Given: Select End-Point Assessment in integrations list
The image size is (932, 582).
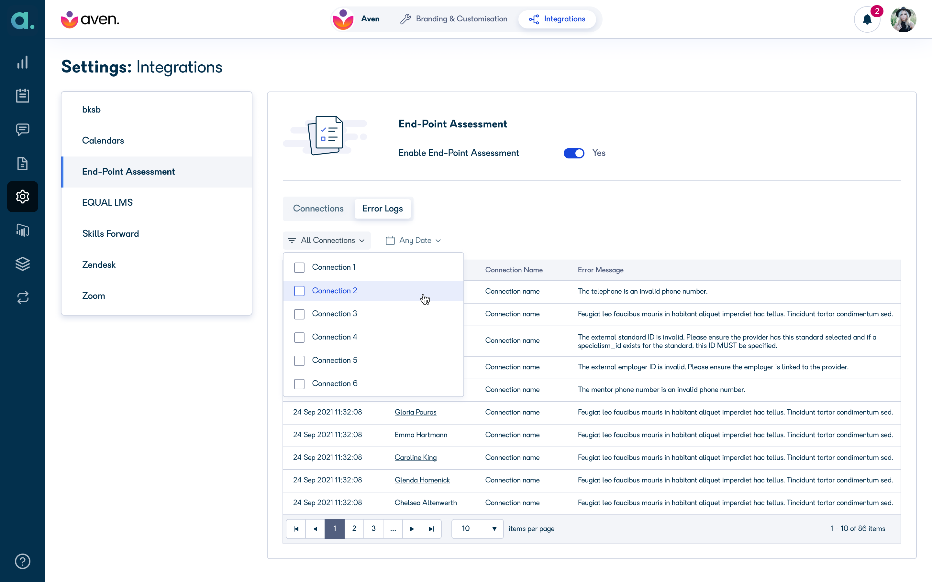Looking at the screenshot, I should coord(156,172).
